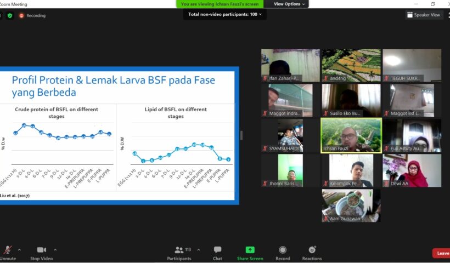Expand Total non-video participants dropdown
Screen dimensions: 450x263
[x=225, y=14]
